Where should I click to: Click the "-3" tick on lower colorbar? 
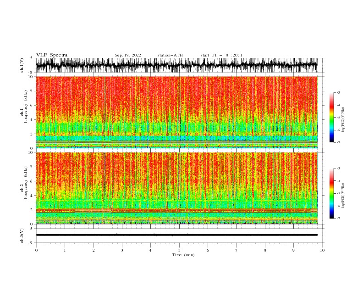pyautogui.click(x=338, y=169)
